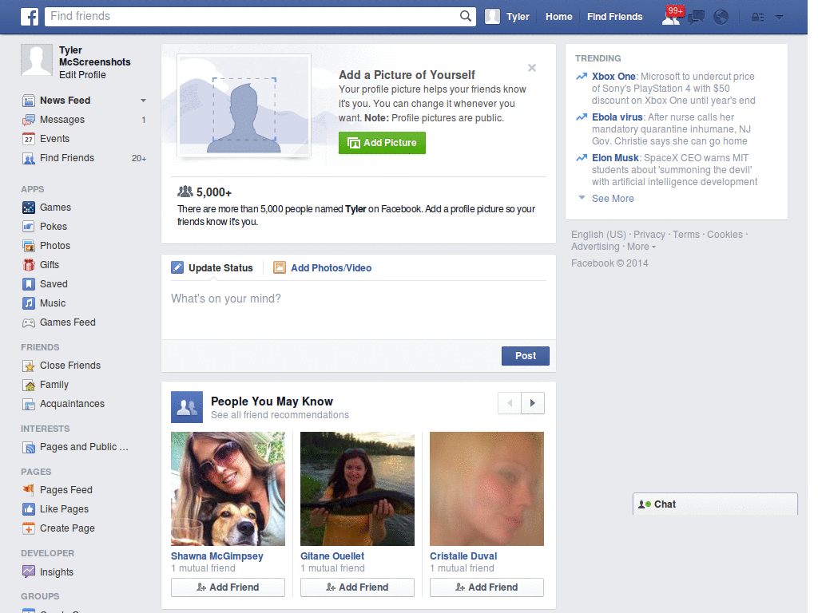Open the More footer dropdown
This screenshot has width=818, height=613.
tap(641, 247)
